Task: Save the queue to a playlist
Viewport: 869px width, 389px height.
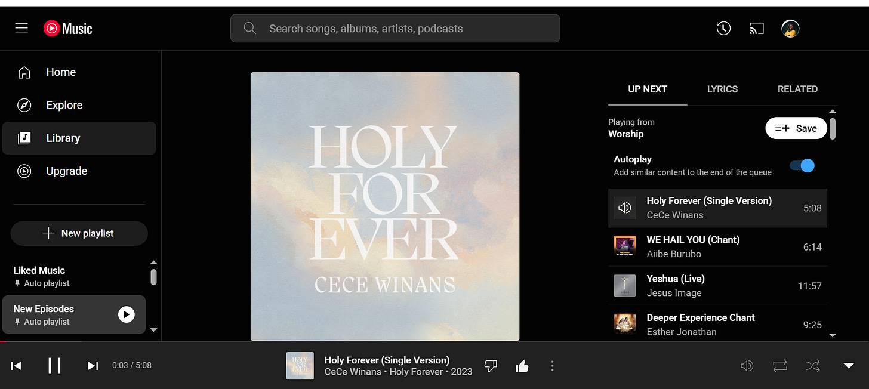Action: click(796, 128)
